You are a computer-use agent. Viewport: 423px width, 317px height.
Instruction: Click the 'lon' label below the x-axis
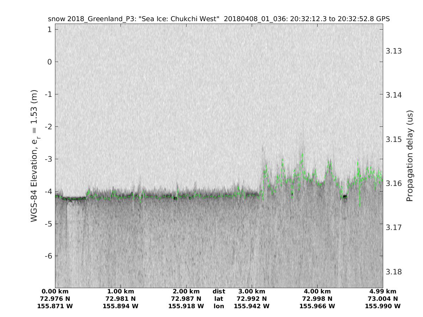[x=219, y=306]
